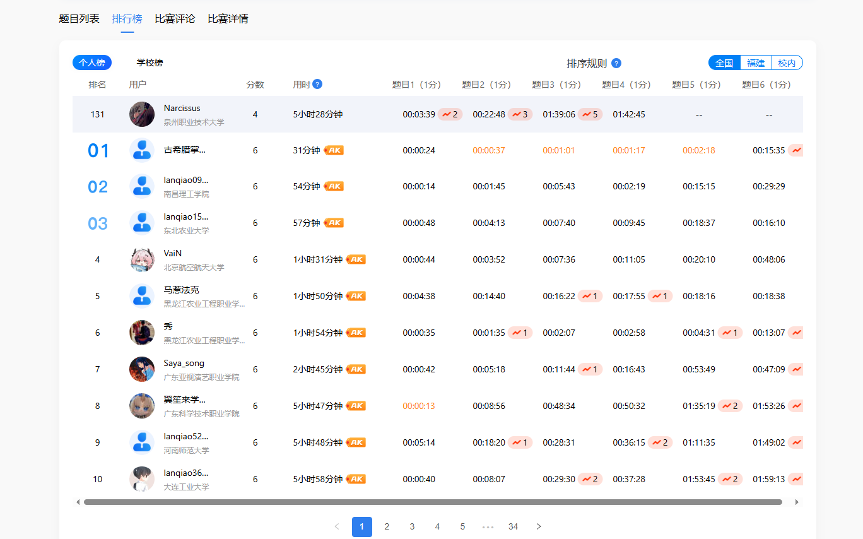The height and width of the screenshot is (539, 863).
Task: Click the avatar of user 秀
Action: [x=142, y=333]
